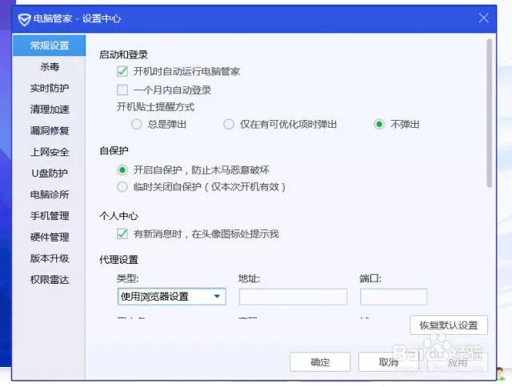
Task: Open the 类型 proxy type dropdown
Action: point(172,297)
